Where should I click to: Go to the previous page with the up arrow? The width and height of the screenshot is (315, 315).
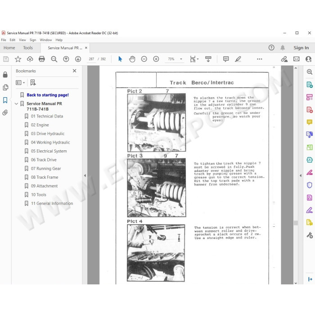pos(66,59)
